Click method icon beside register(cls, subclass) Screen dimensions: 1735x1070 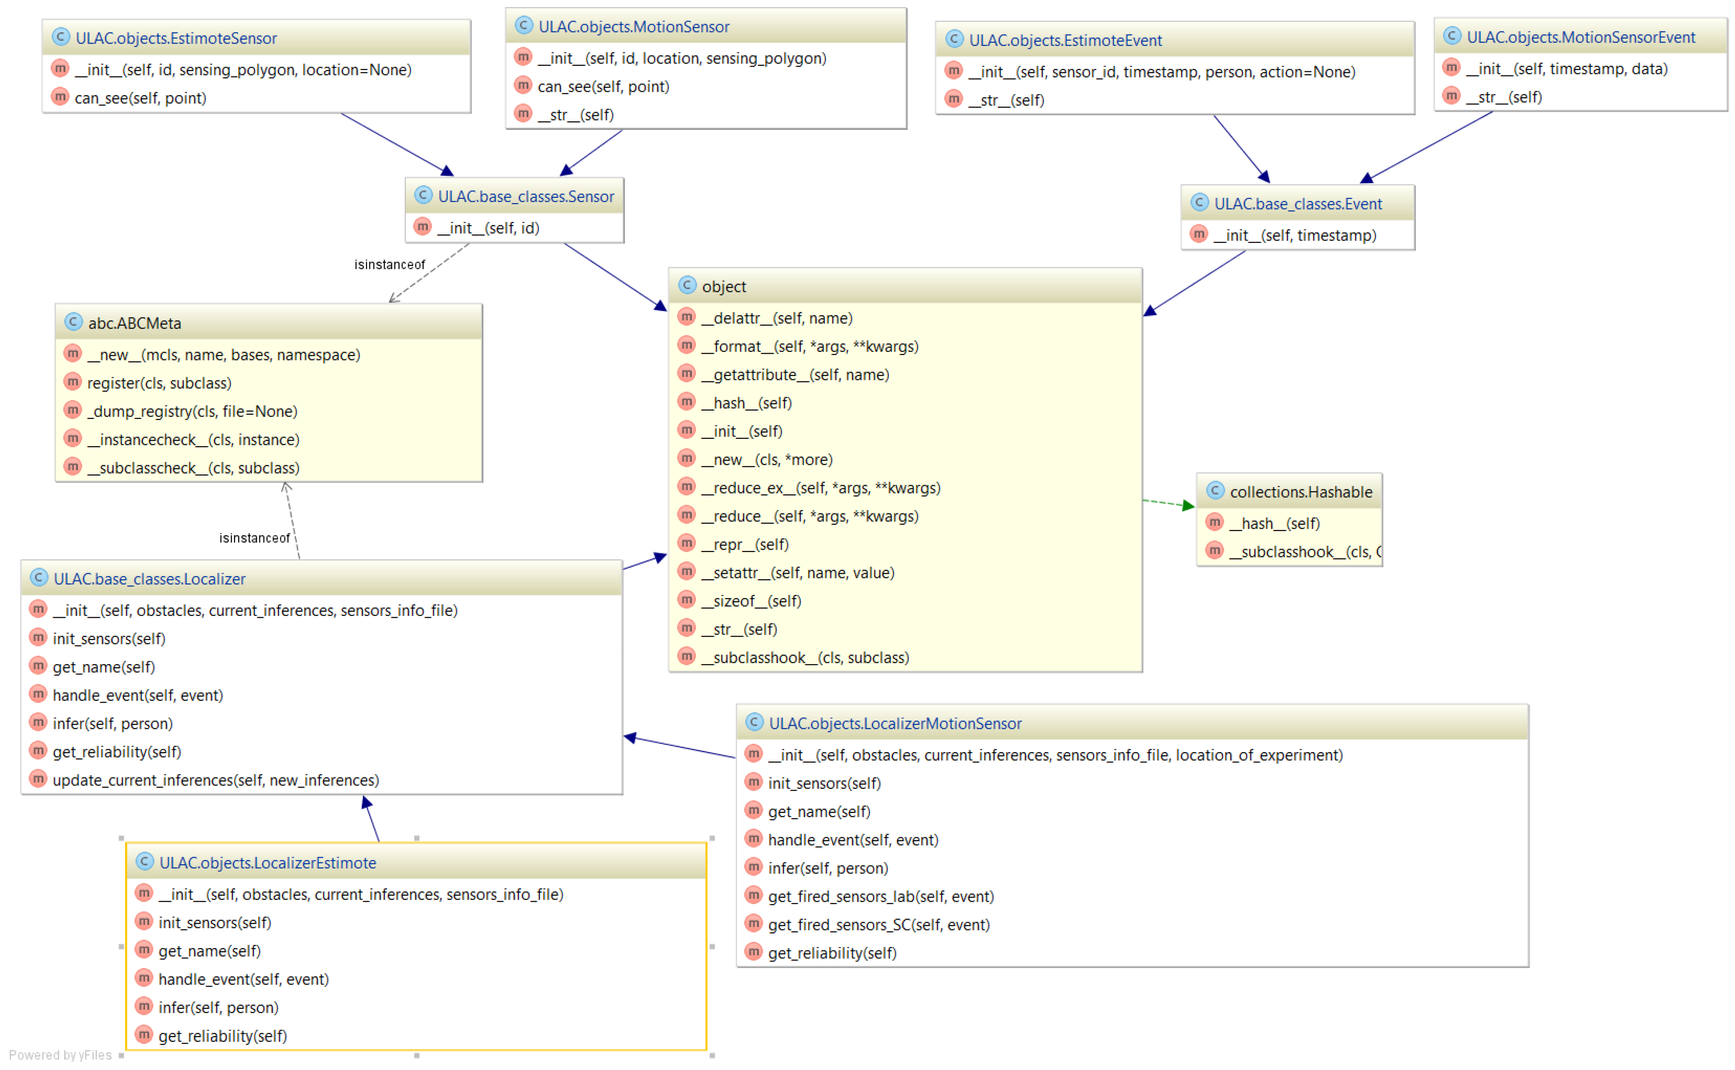(73, 381)
